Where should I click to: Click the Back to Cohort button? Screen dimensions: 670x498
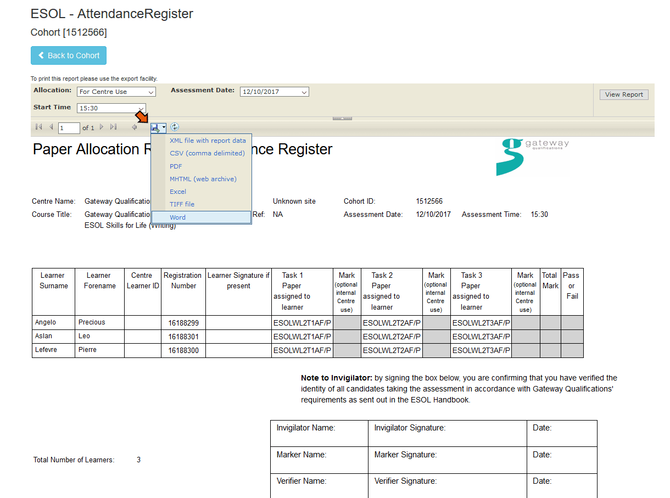pyautogui.click(x=68, y=55)
